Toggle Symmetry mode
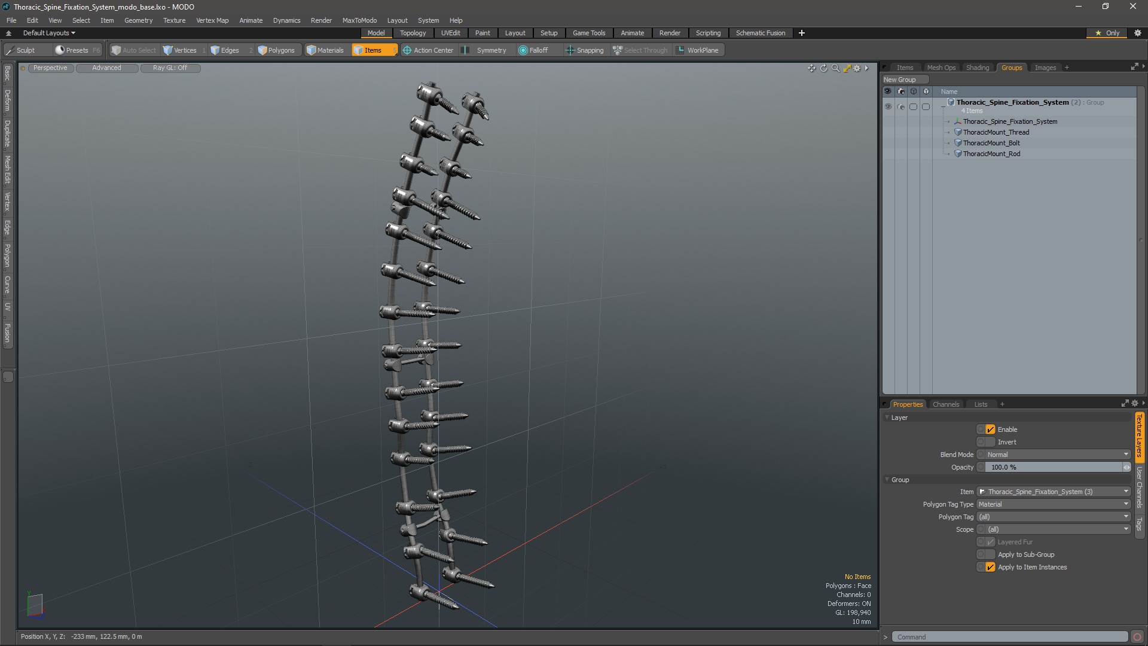The width and height of the screenshot is (1148, 646). click(485, 50)
